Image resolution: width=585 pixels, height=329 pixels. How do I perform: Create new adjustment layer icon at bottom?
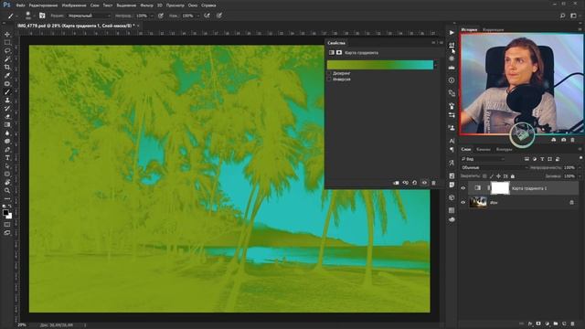click(x=547, y=324)
